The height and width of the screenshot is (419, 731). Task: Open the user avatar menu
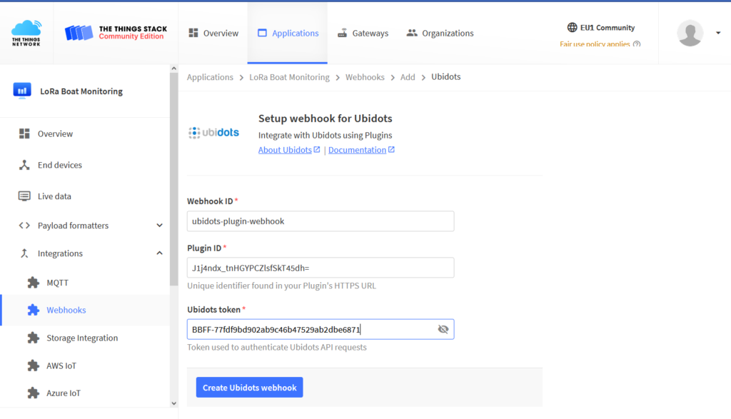(x=690, y=33)
